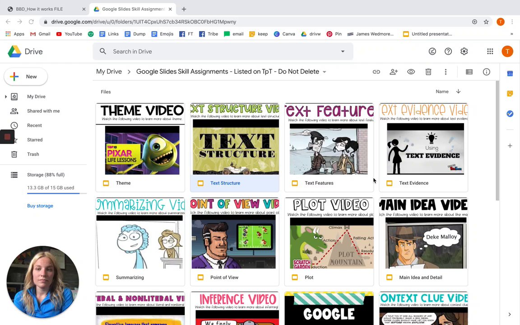This screenshot has height=325, width=520.
Task: Select Plot slides file
Action: pos(329,242)
